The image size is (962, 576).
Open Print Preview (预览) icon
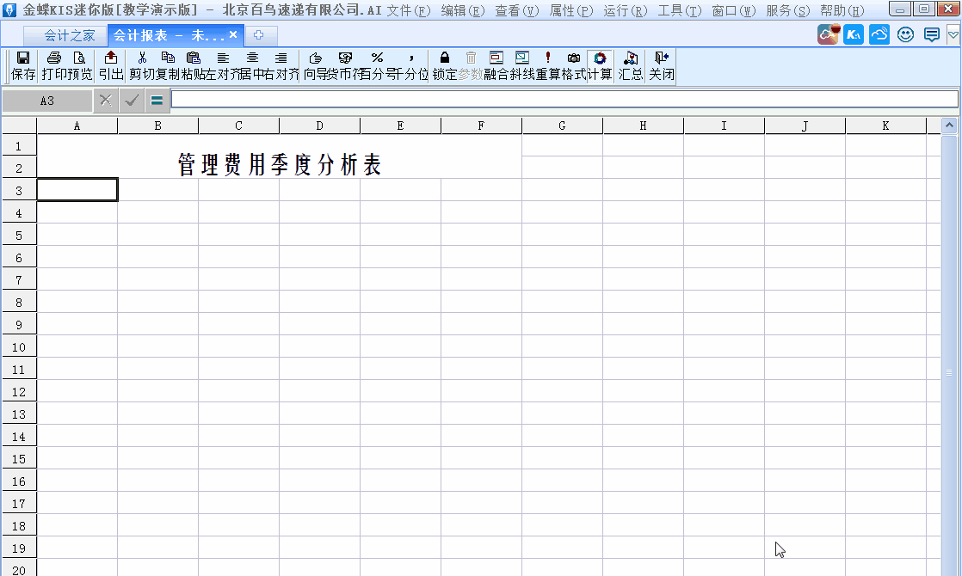coord(80,58)
